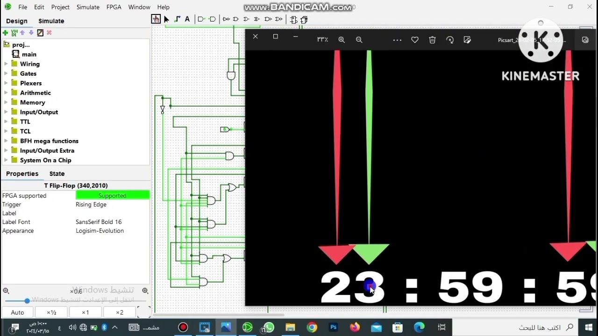This screenshot has height=336, width=598.
Task: Open the edit image icon in photo viewer
Action: tap(467, 40)
